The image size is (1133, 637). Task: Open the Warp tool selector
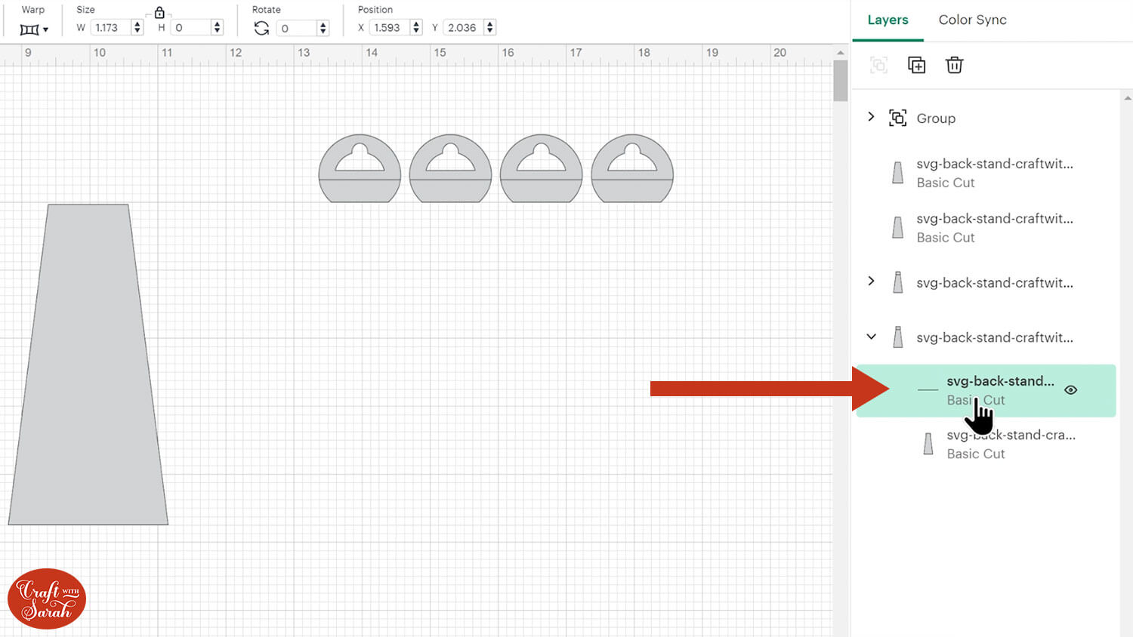pos(32,29)
